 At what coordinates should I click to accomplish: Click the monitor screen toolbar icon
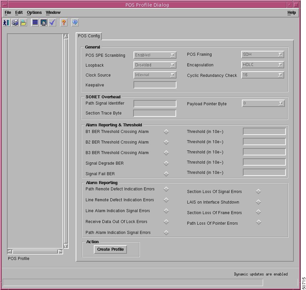click(x=44, y=23)
